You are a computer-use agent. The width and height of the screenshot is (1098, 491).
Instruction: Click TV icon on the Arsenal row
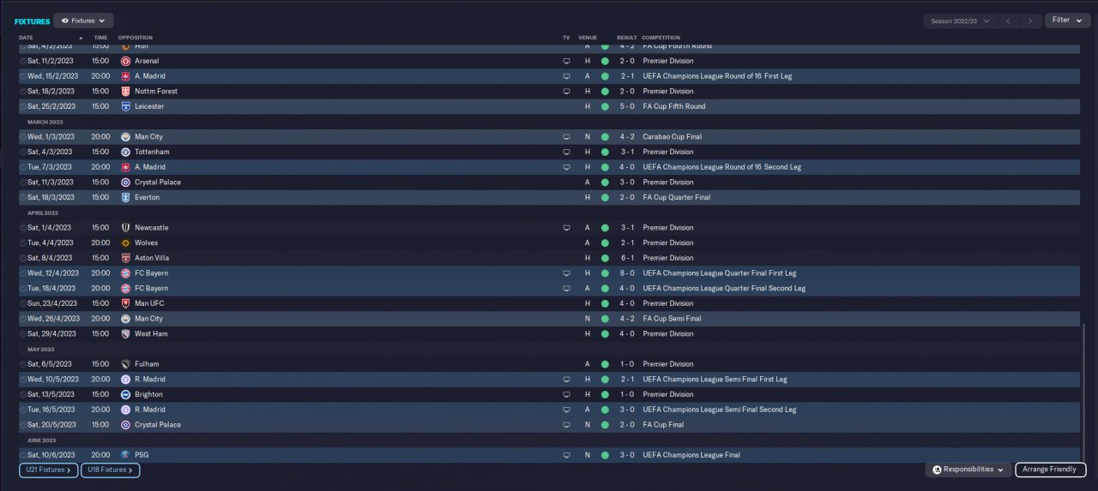click(x=566, y=61)
